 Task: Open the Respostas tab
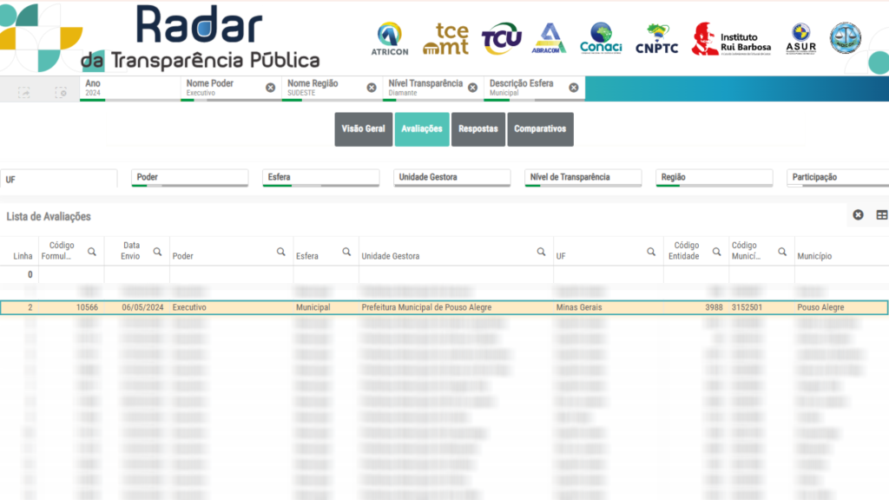(x=478, y=129)
